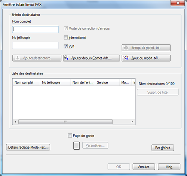Click the list's right scroll arrow
187x176 pixels.
click(132, 122)
